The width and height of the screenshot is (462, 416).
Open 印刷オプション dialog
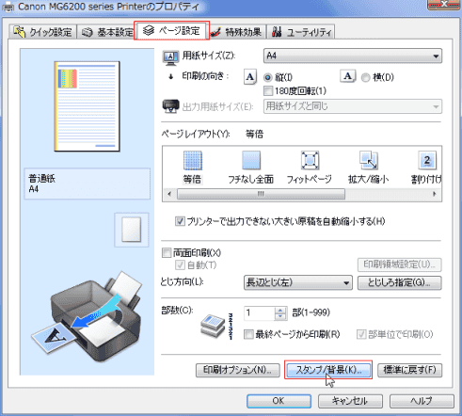(237, 370)
